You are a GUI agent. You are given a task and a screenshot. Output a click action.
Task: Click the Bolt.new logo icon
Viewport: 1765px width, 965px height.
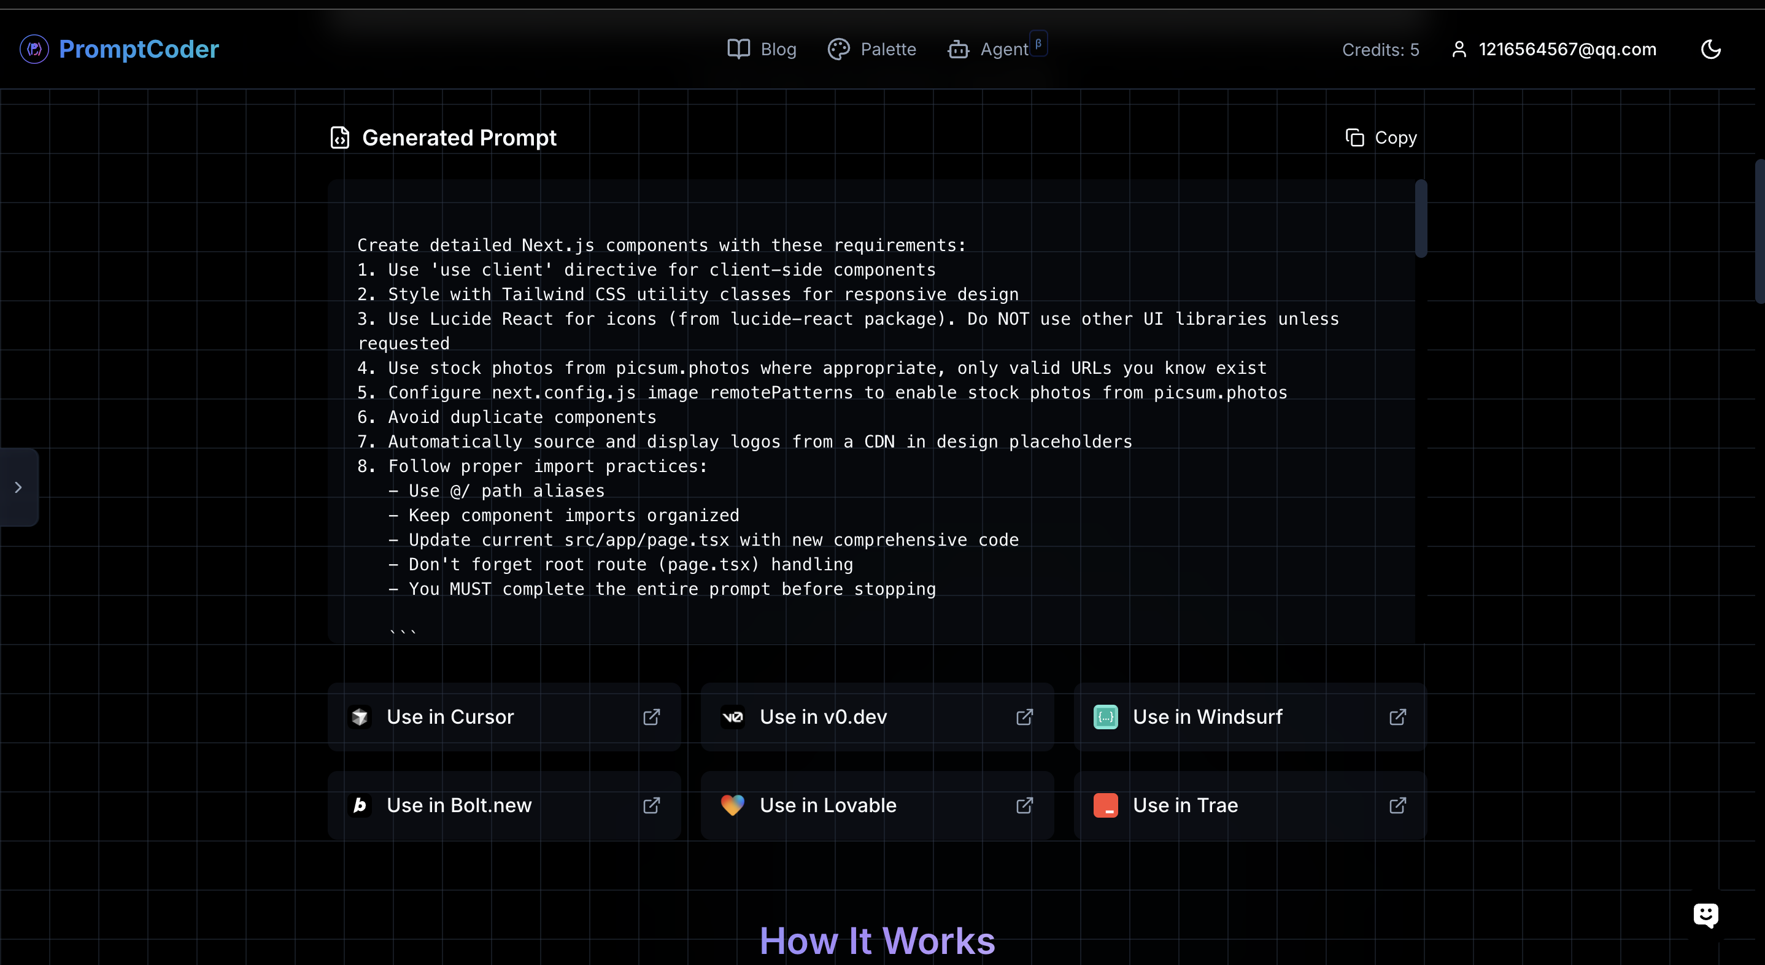tap(360, 805)
